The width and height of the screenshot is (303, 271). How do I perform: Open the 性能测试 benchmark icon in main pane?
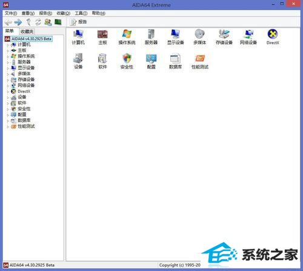tap(200, 61)
